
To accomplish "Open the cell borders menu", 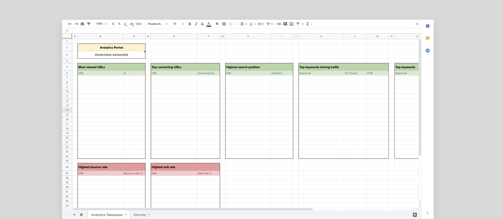I will coord(224,24).
